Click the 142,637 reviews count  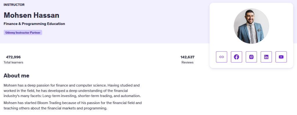tap(188, 57)
